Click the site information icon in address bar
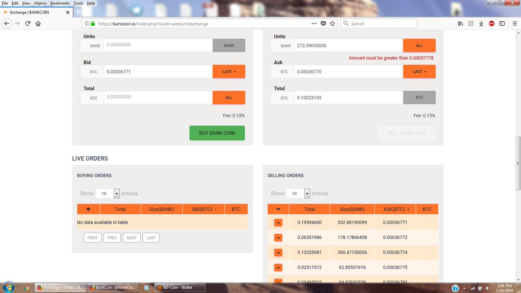Screen dimensions: 521x293 86,24
